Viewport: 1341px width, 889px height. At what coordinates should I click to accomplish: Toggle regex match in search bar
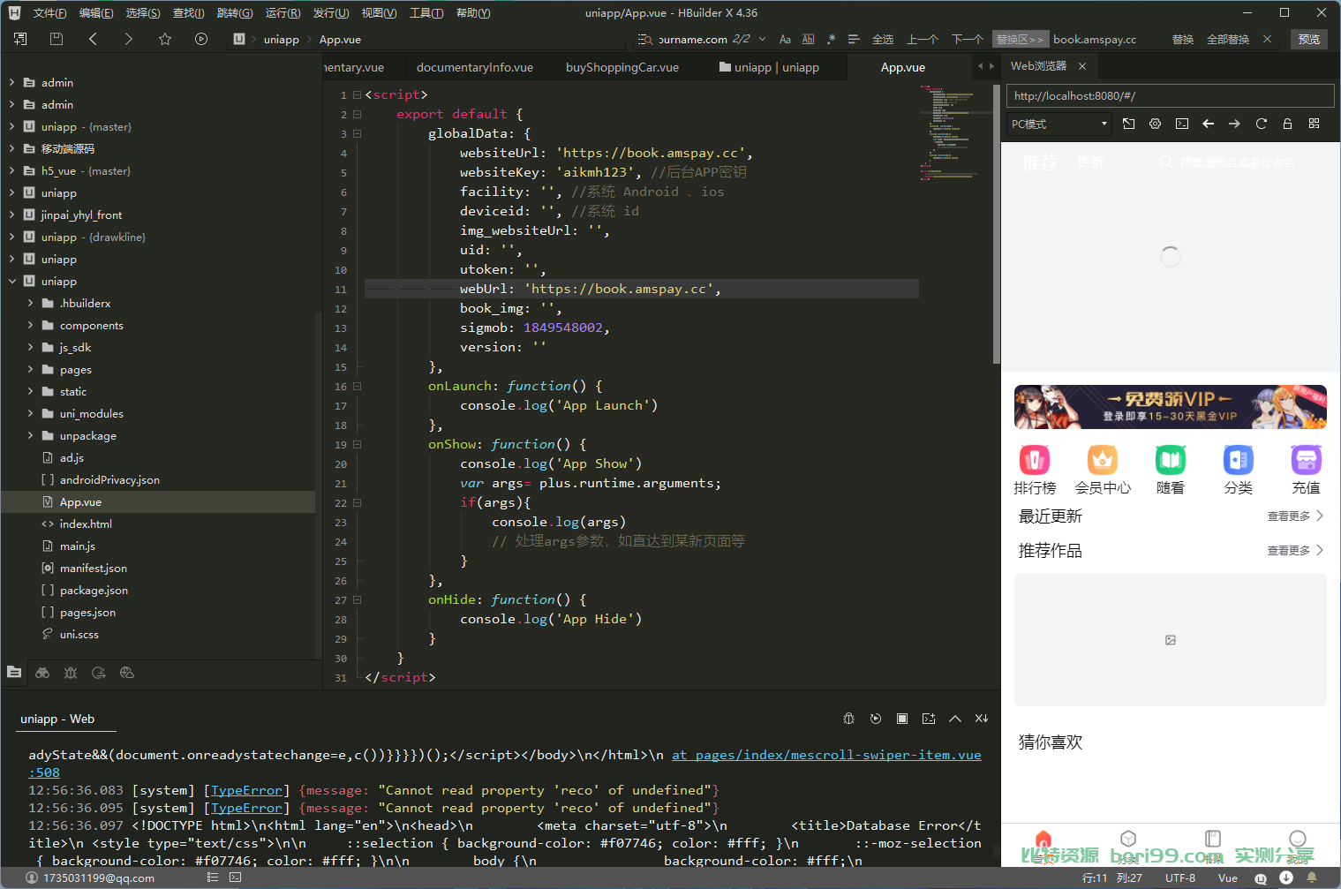coord(831,39)
